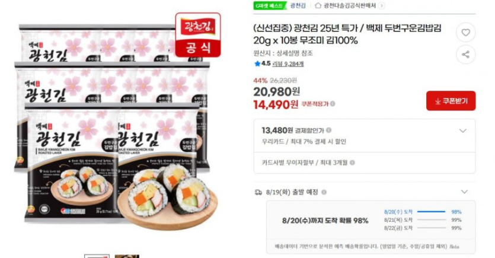Select the first product thumbnail below image

(x=97, y=256)
